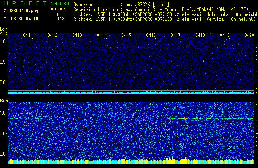Screen dimensions: 258x168
Task: Click the red-yellow Rch echo under 0417
Action: [x=178, y=118]
